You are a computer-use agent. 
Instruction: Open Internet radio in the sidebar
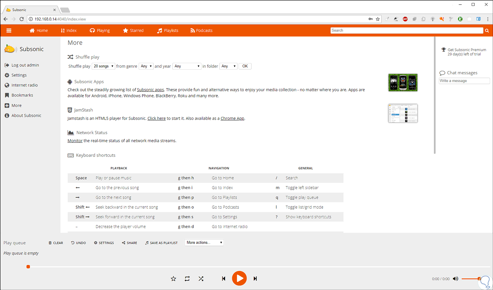tap(21, 85)
